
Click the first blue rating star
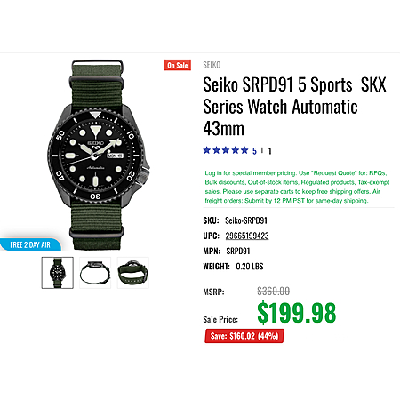point(207,150)
